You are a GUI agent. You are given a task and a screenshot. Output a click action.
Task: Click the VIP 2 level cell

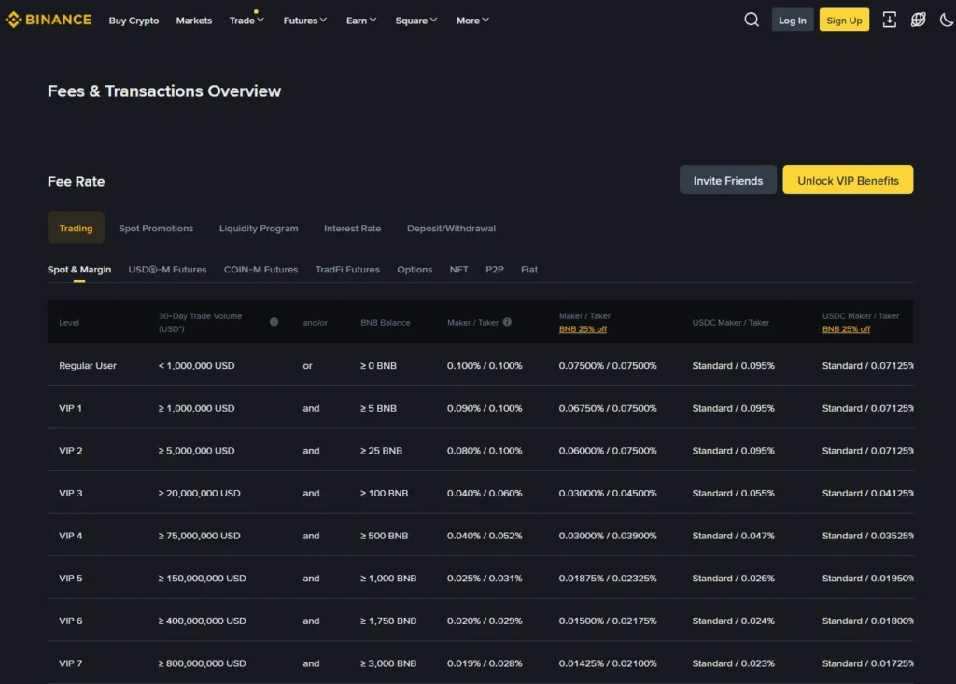coord(70,451)
